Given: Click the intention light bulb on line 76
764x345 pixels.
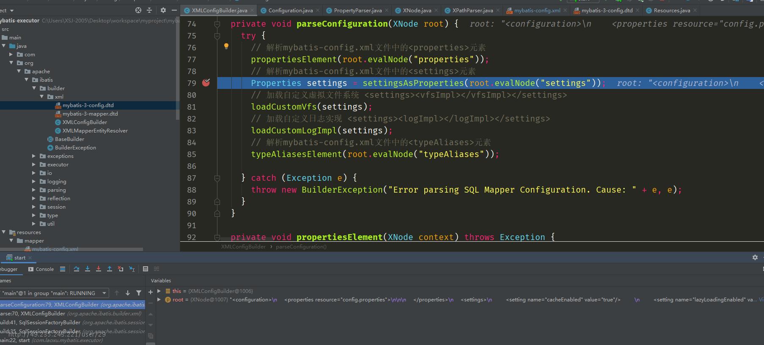Looking at the screenshot, I should (226, 46).
